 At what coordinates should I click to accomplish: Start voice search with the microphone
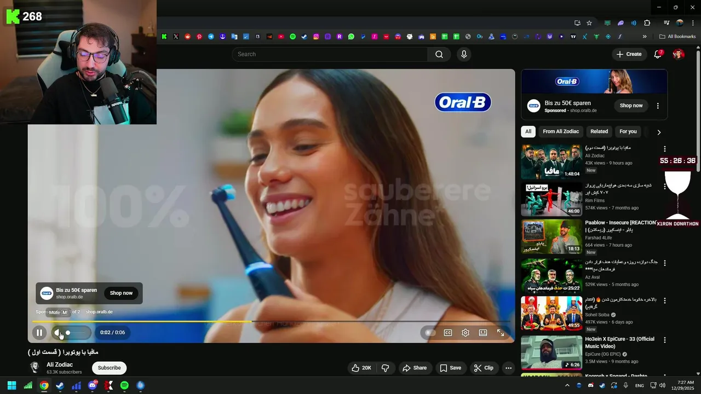click(x=464, y=54)
